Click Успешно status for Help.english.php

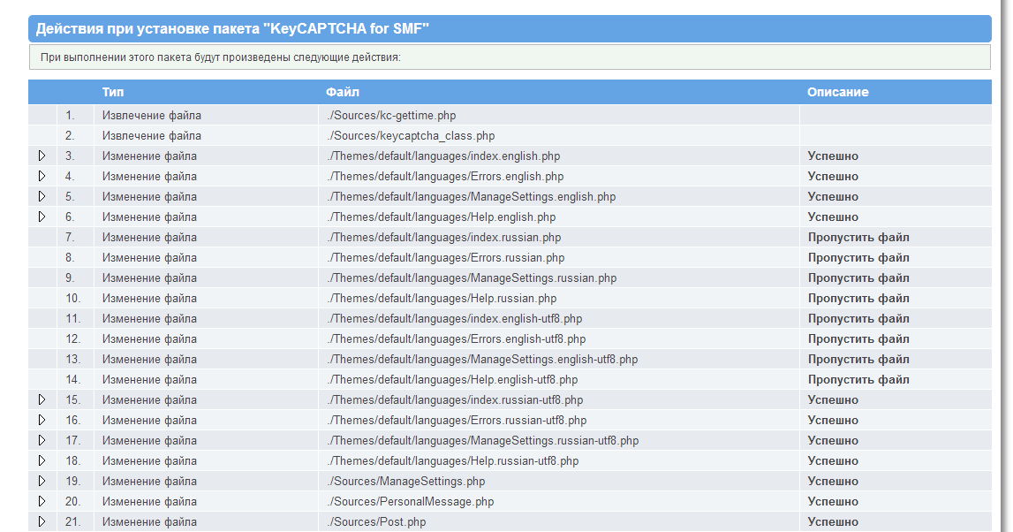pyautogui.click(x=833, y=217)
